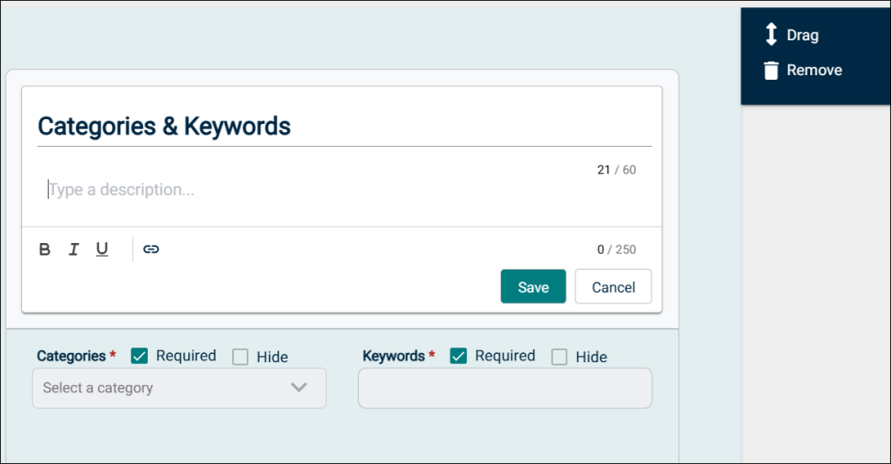Open the "Select a category" dropdown
This screenshot has height=464, width=891.
165,388
